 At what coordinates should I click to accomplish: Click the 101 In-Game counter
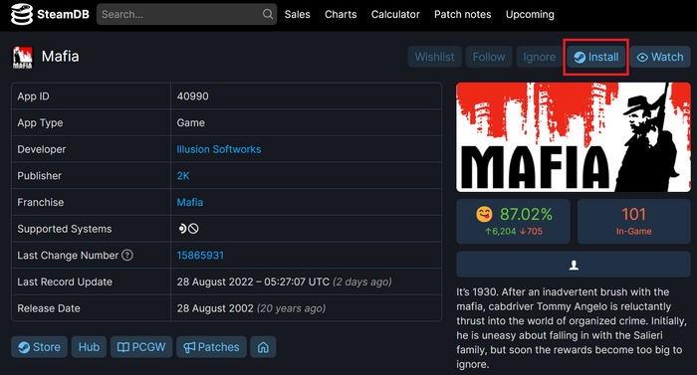(634, 221)
